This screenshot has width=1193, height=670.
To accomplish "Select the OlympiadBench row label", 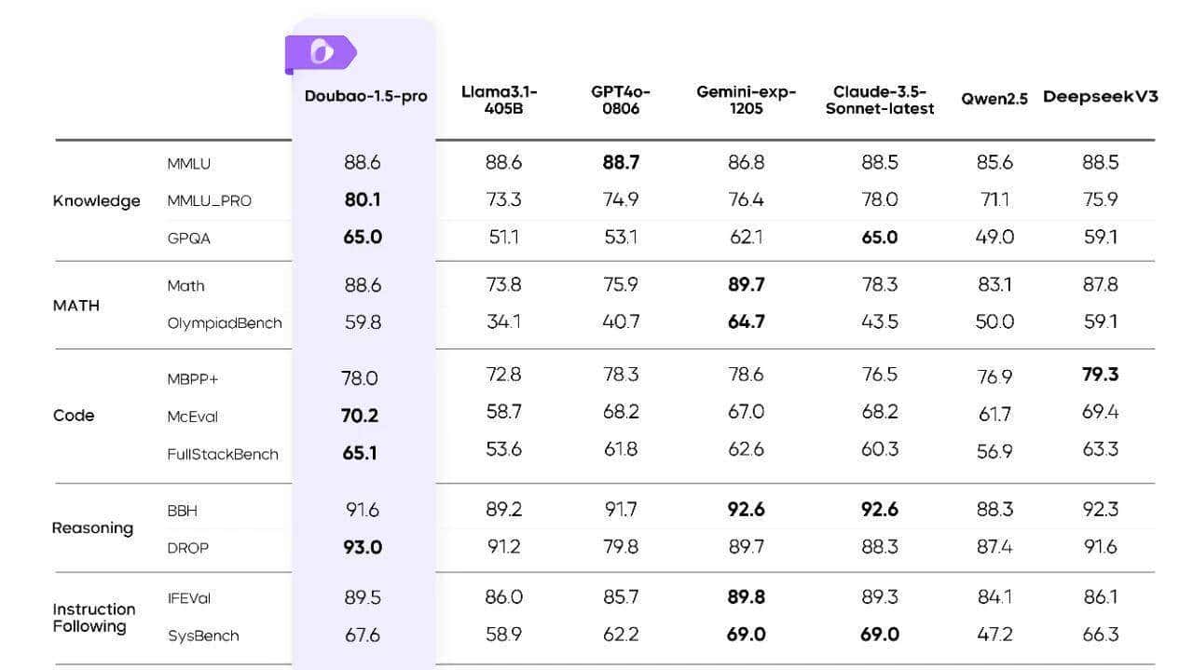I will tap(224, 323).
